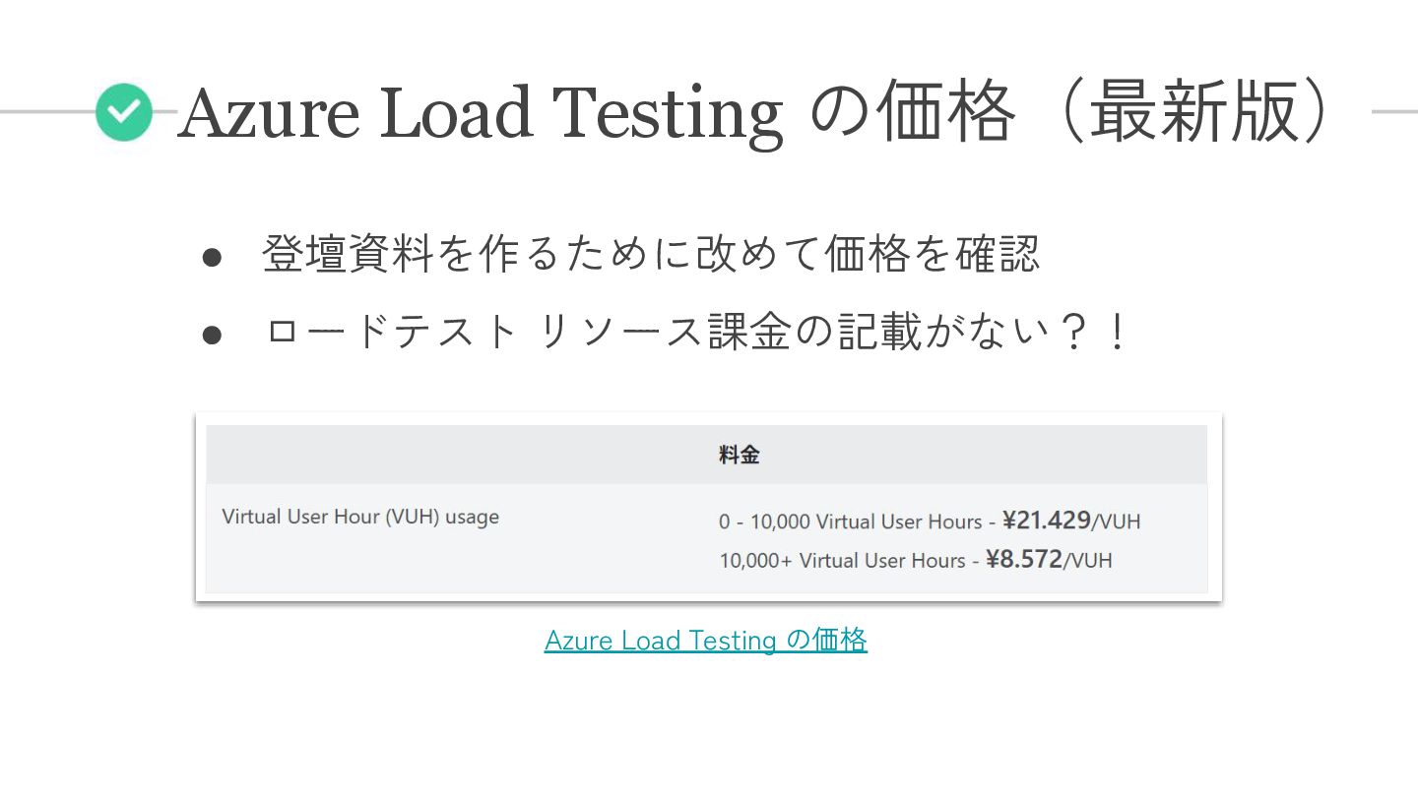The width and height of the screenshot is (1418, 797).
Task: Click the ¥8.572 price value
Action: (1024, 560)
